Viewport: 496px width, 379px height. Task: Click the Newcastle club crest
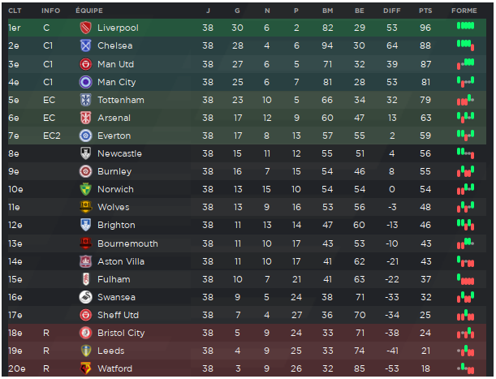[85, 153]
